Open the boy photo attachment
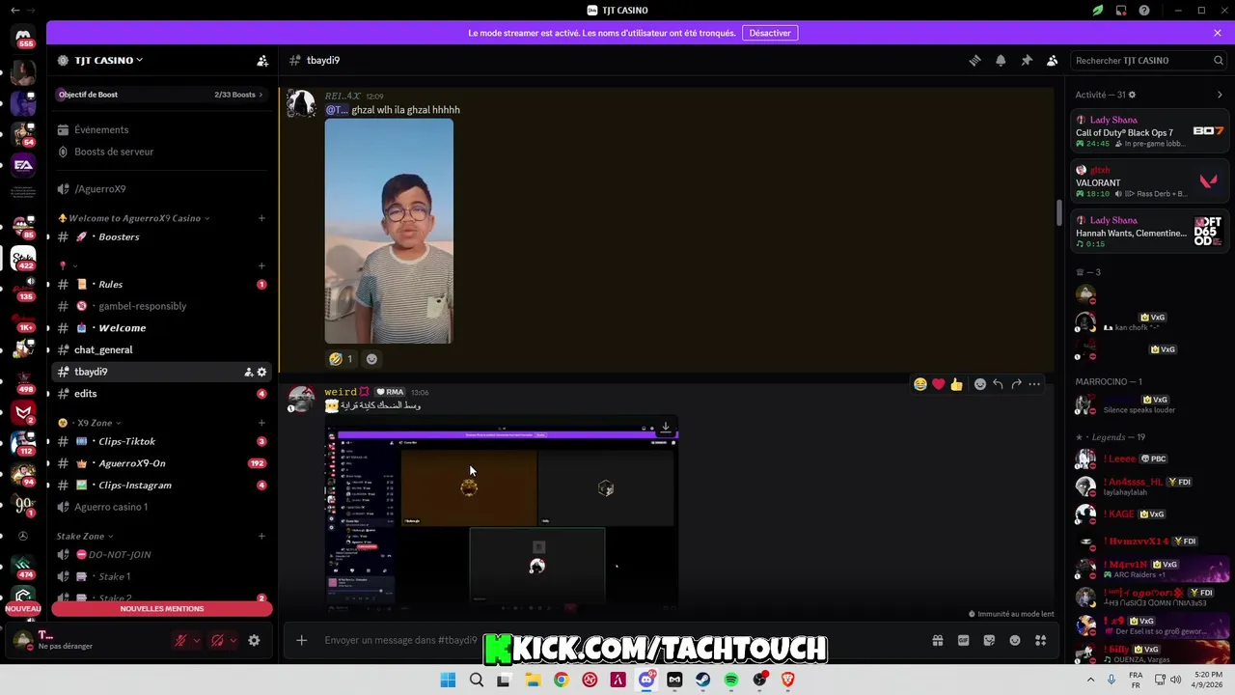Viewport: 1235px width, 695px height. [x=389, y=231]
